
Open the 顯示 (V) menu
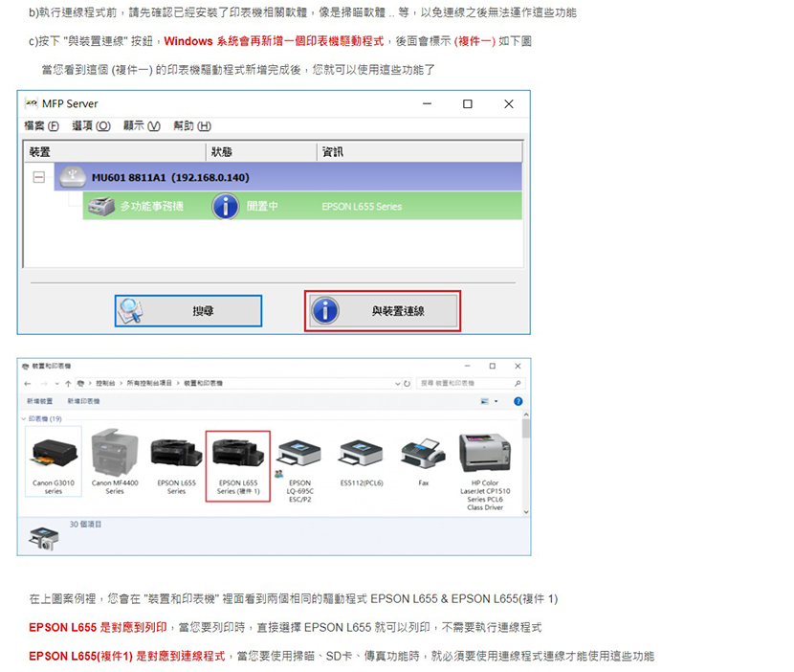point(142,125)
